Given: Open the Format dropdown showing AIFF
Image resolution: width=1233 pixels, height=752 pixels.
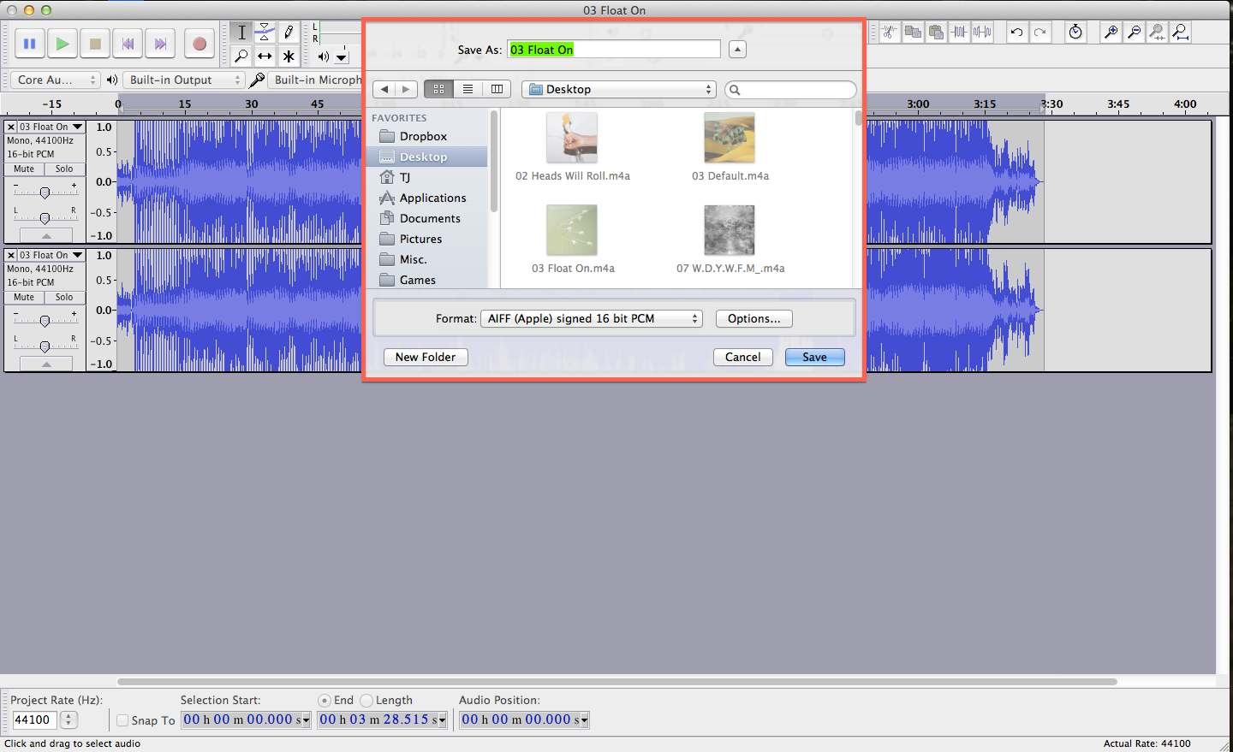Looking at the screenshot, I should (x=591, y=318).
